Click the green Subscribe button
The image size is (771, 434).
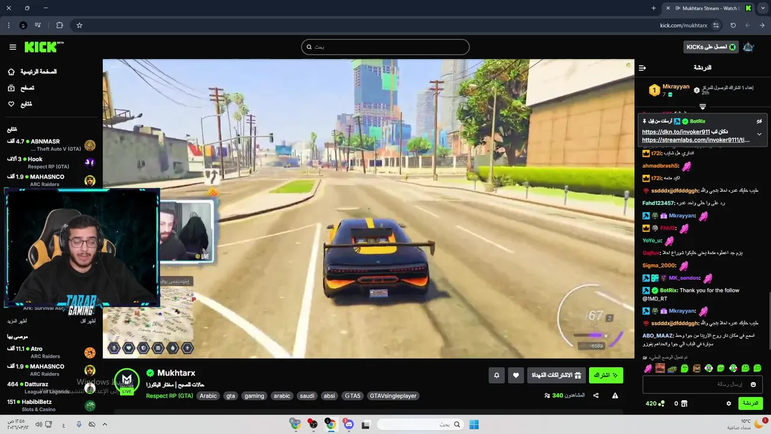click(x=606, y=376)
